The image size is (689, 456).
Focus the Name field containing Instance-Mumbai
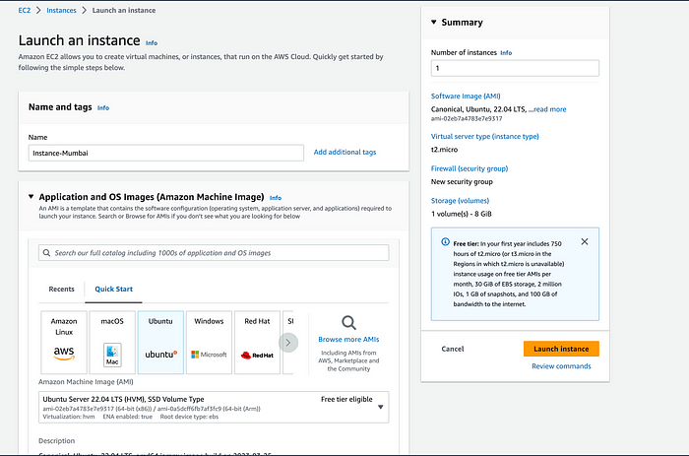click(166, 153)
